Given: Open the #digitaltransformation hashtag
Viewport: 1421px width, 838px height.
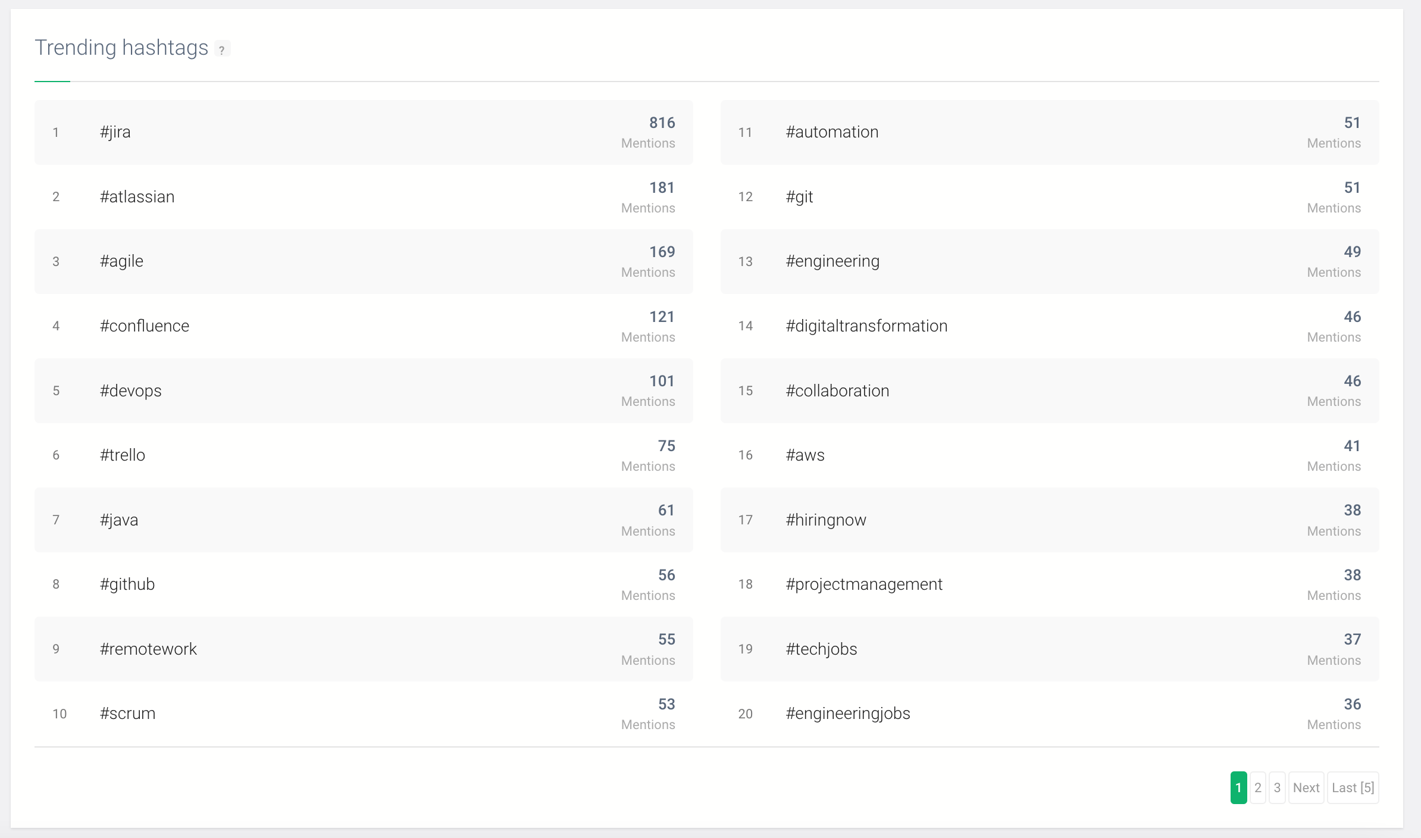Looking at the screenshot, I should pyautogui.click(x=866, y=326).
